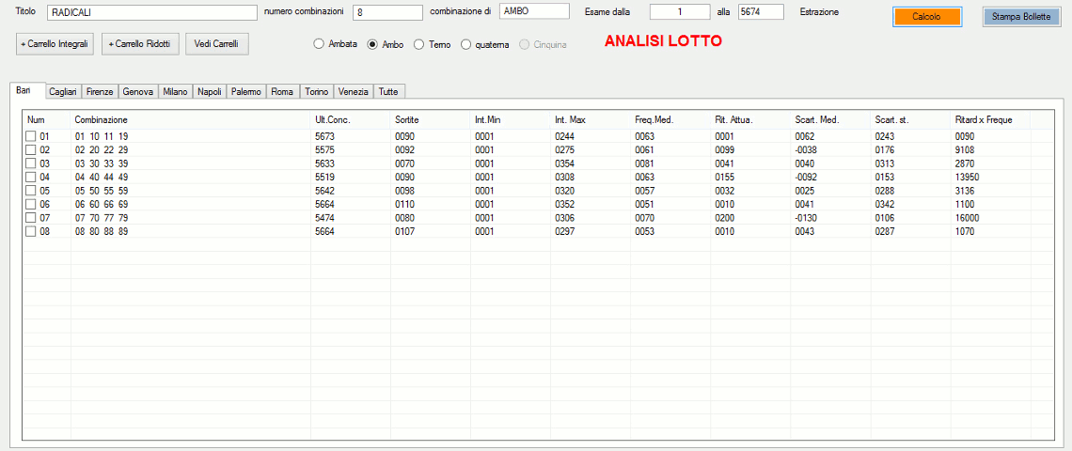The width and height of the screenshot is (1072, 451).
Task: Click the alla field showing 5674
Action: 761,12
